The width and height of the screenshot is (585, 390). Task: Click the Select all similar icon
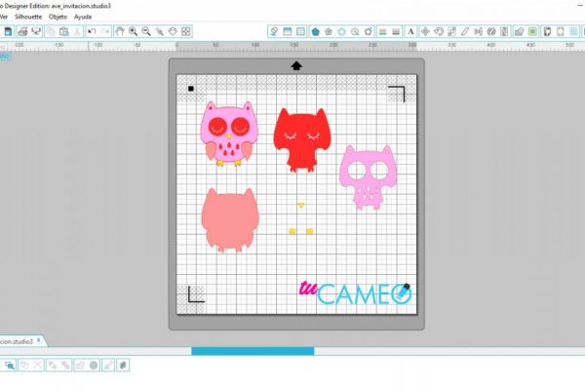coord(10,365)
